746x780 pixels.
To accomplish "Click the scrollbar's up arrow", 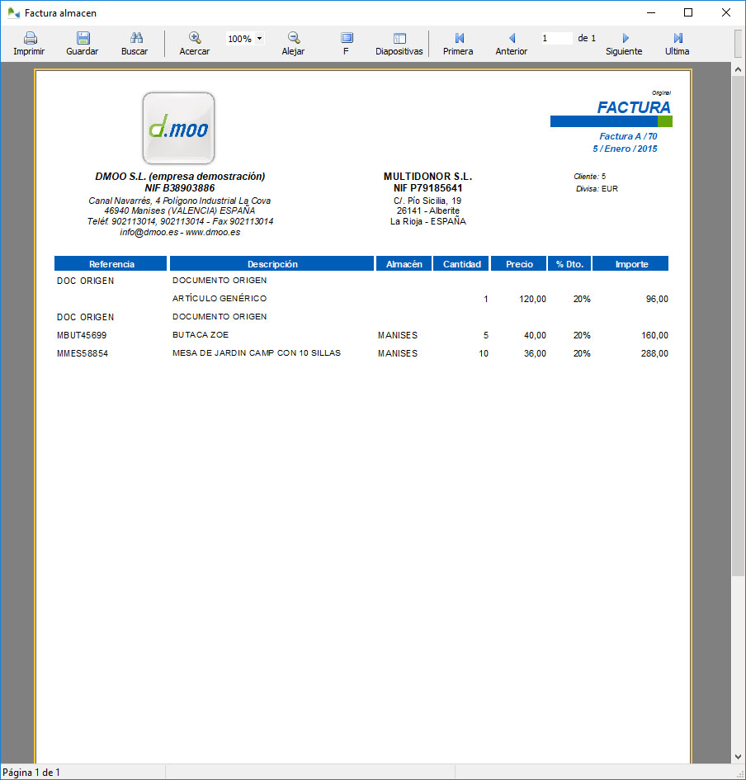I will click(x=737, y=69).
